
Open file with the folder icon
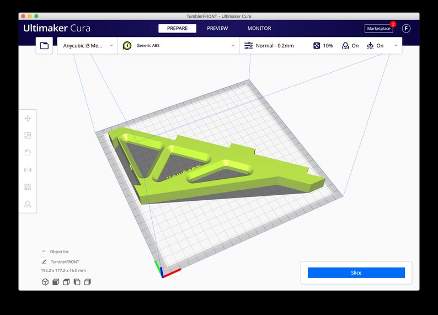44,46
